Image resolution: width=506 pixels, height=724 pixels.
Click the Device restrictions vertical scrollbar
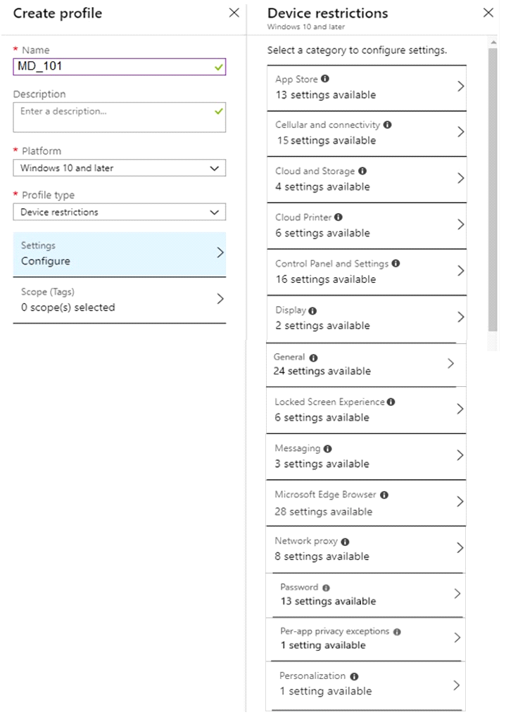point(493,189)
